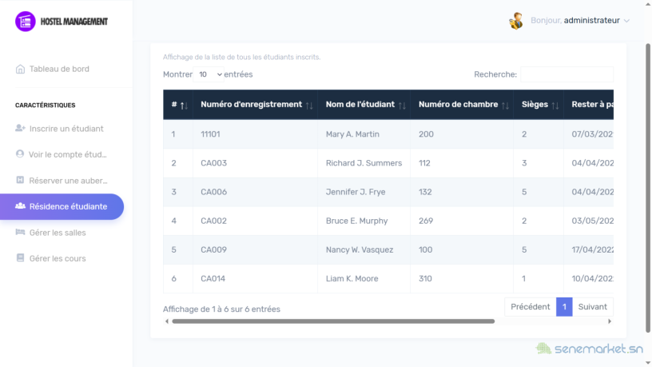Open the entries-per-page dropdown showing 10
This screenshot has width=652, height=367.
click(x=209, y=74)
